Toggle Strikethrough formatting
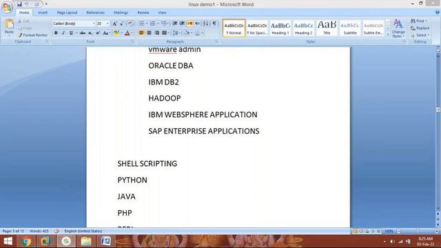The height and width of the screenshot is (248, 441). 83,33
